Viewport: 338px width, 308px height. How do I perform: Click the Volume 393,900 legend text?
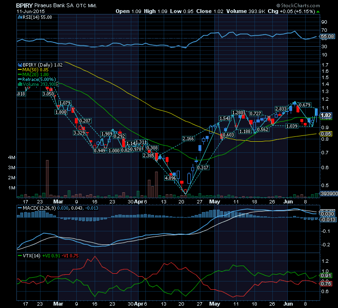click(40, 84)
